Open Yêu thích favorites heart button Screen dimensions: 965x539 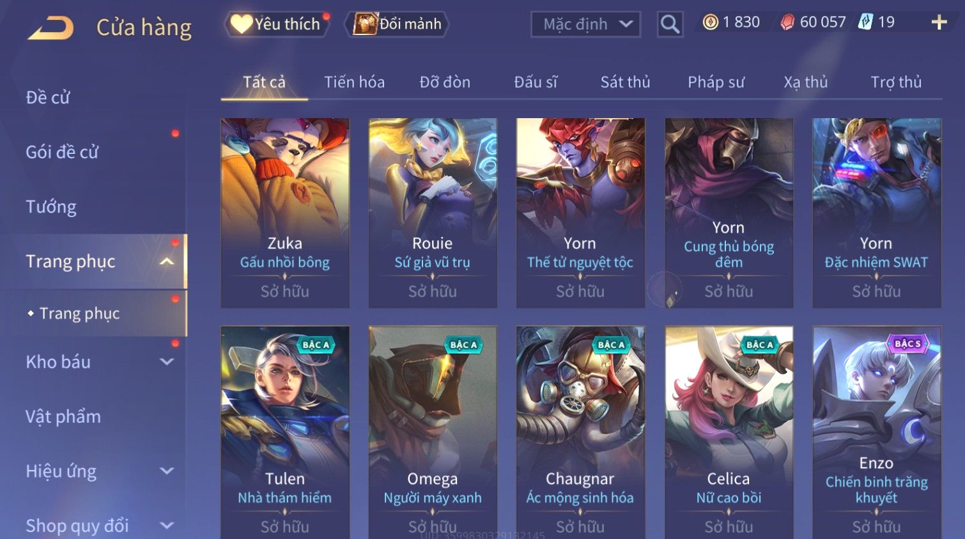point(276,24)
